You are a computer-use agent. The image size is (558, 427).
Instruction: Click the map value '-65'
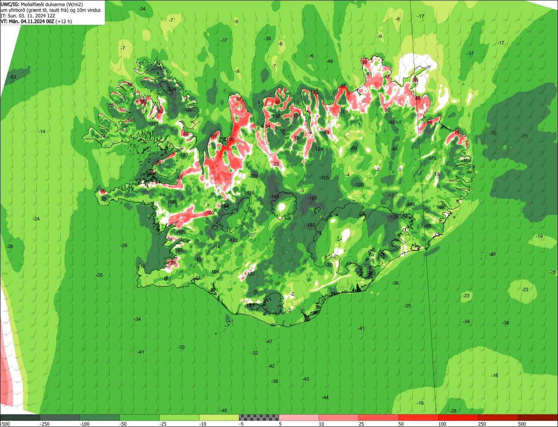395,149
